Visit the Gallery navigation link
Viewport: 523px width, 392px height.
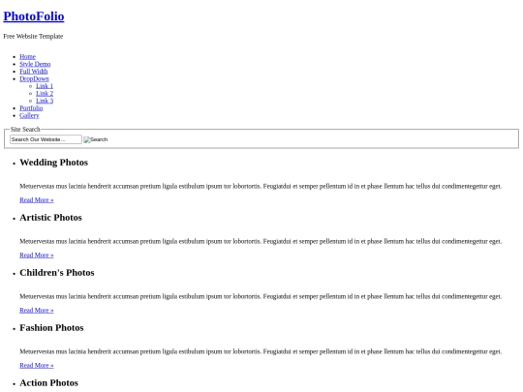(29, 115)
